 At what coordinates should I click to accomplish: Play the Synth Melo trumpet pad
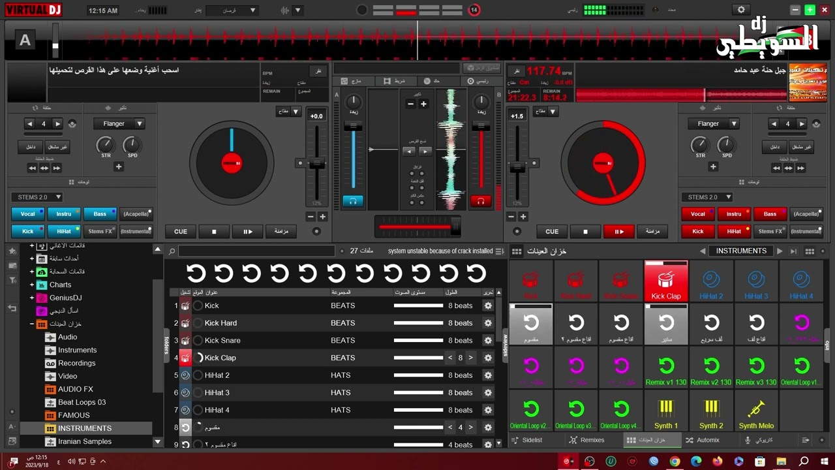[756, 411]
